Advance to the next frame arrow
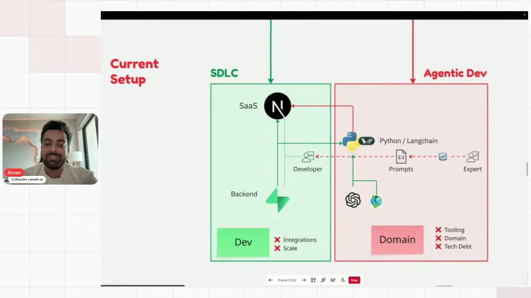Viewport: 531px width, 298px height. pos(304,280)
